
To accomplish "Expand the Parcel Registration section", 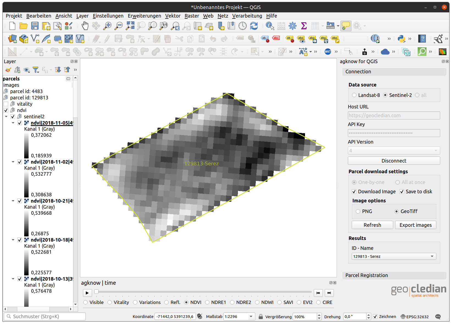I will pos(394,275).
